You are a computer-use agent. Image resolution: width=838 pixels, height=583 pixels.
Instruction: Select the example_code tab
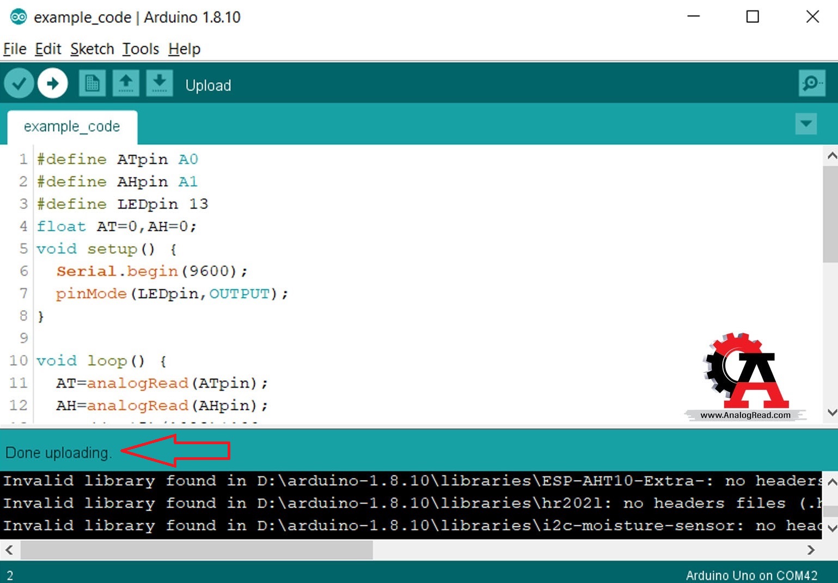[x=72, y=127]
